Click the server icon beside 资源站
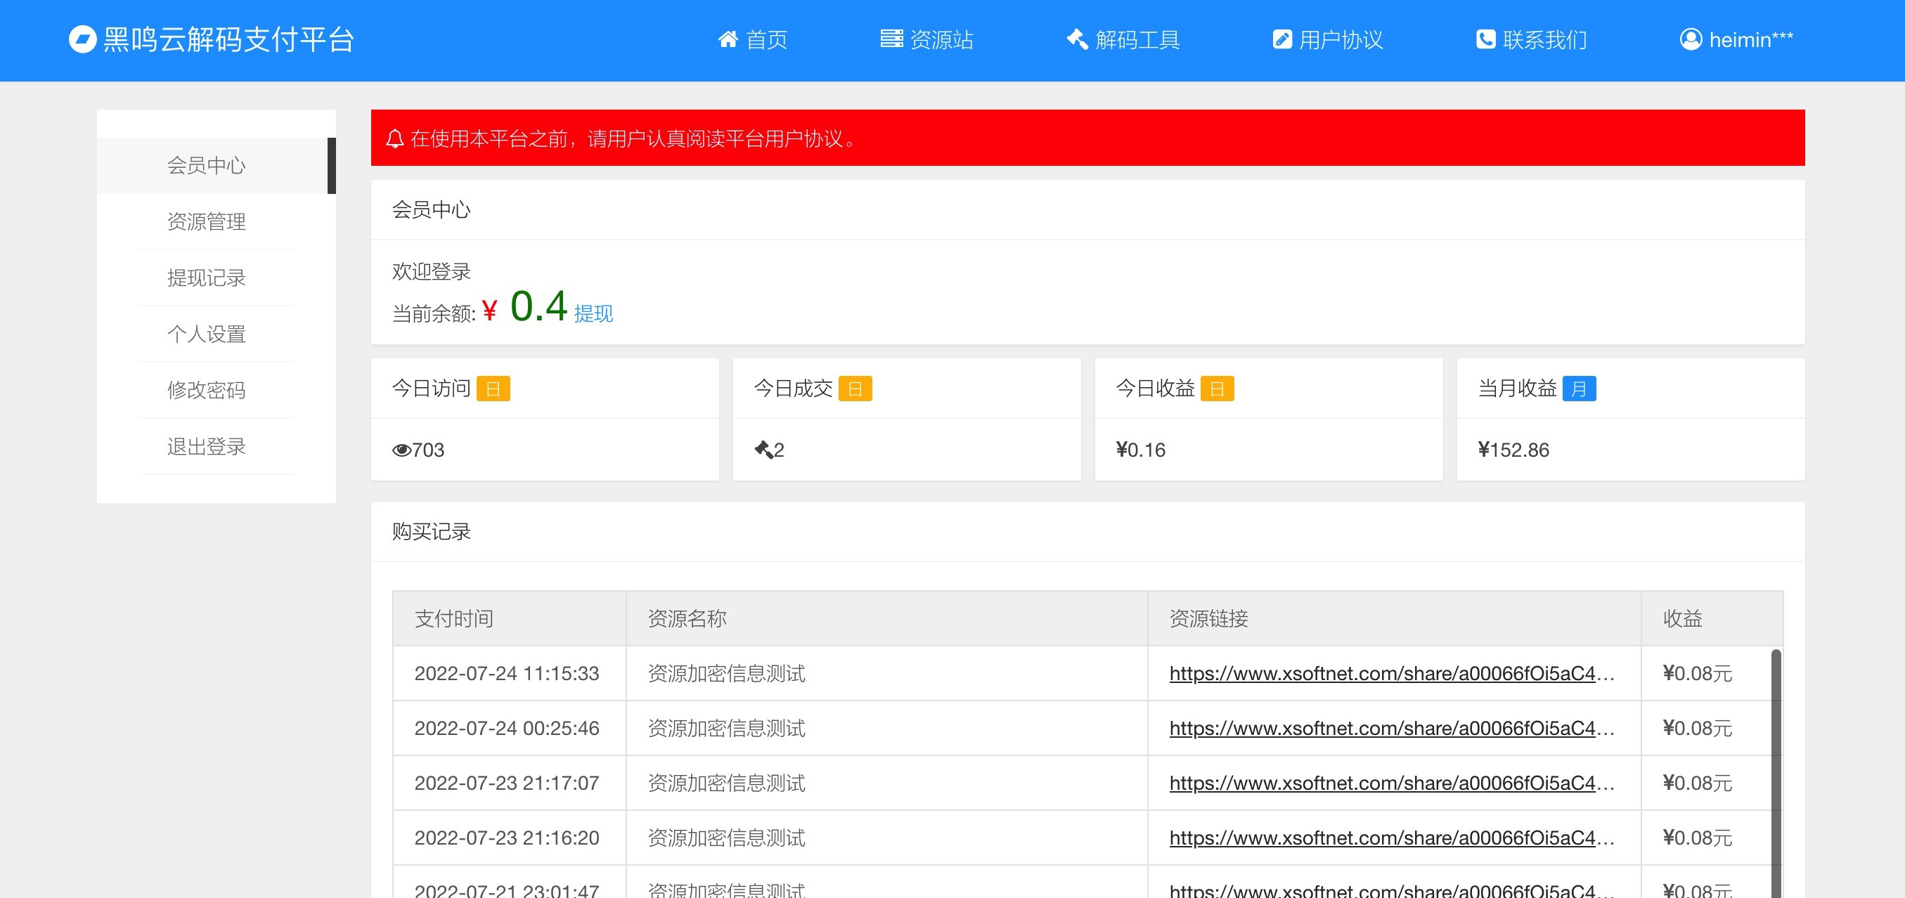Image resolution: width=1905 pixels, height=898 pixels. coord(891,39)
